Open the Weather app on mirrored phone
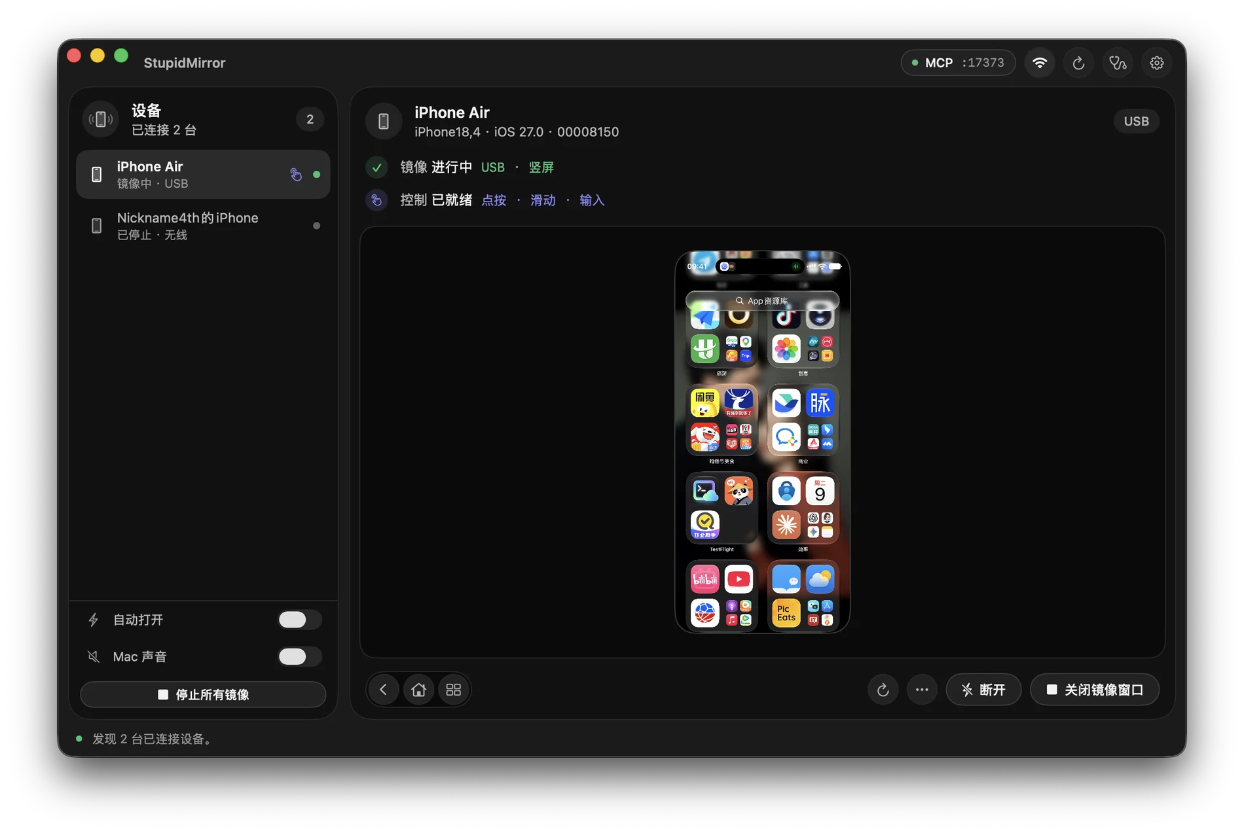This screenshot has height=833, width=1244. tap(820, 579)
